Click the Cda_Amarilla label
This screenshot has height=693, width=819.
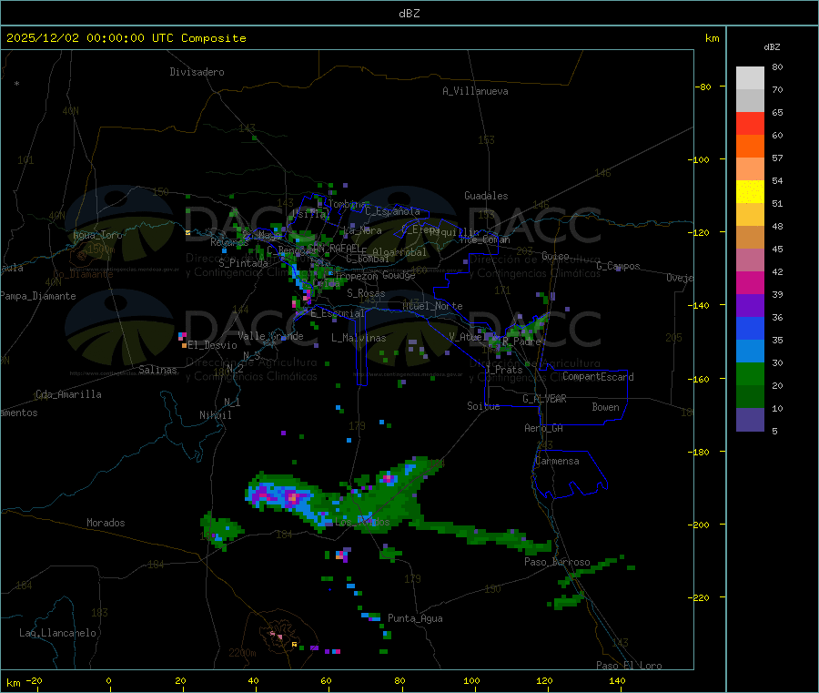[68, 394]
